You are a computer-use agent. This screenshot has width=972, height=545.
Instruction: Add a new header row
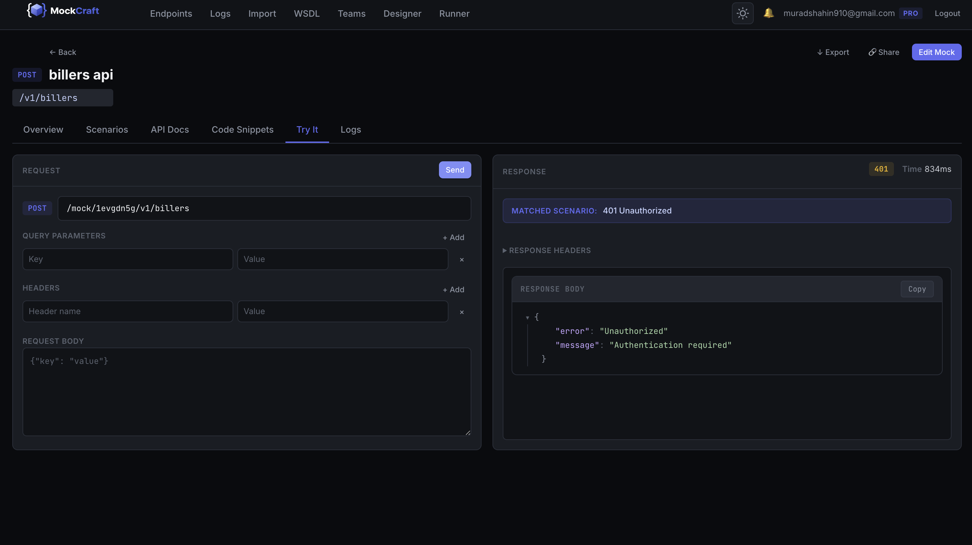click(x=453, y=290)
